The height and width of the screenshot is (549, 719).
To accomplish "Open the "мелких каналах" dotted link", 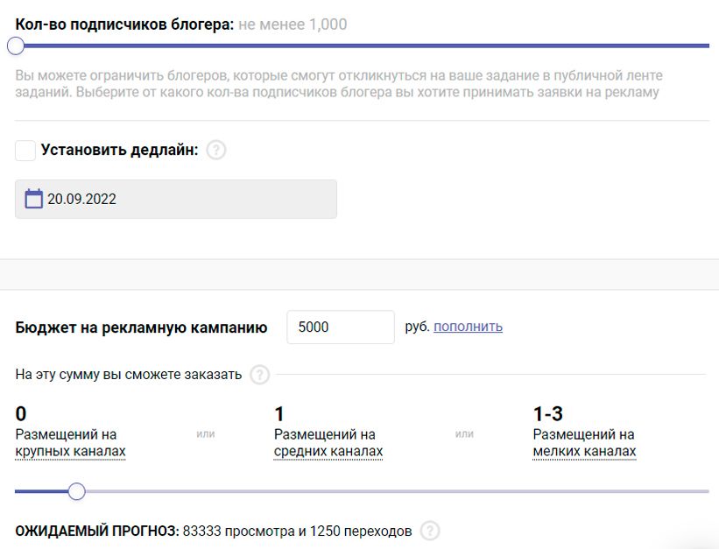I will pos(584,452).
